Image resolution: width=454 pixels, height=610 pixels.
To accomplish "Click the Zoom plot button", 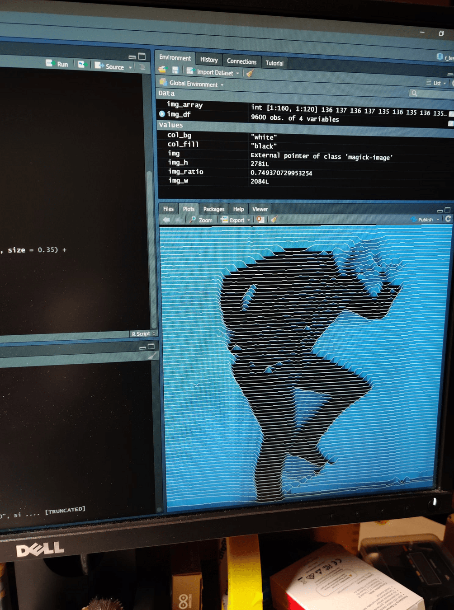I will [x=201, y=220].
